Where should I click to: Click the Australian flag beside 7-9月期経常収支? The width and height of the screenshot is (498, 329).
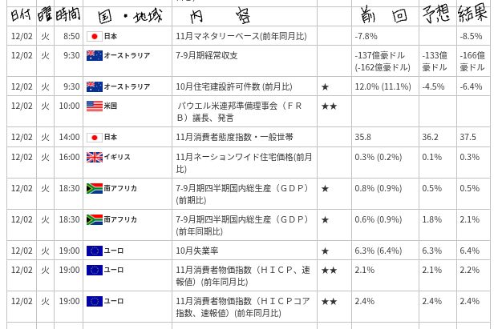tap(94, 55)
